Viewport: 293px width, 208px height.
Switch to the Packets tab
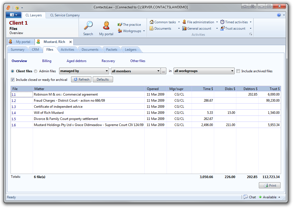[x=112, y=50]
